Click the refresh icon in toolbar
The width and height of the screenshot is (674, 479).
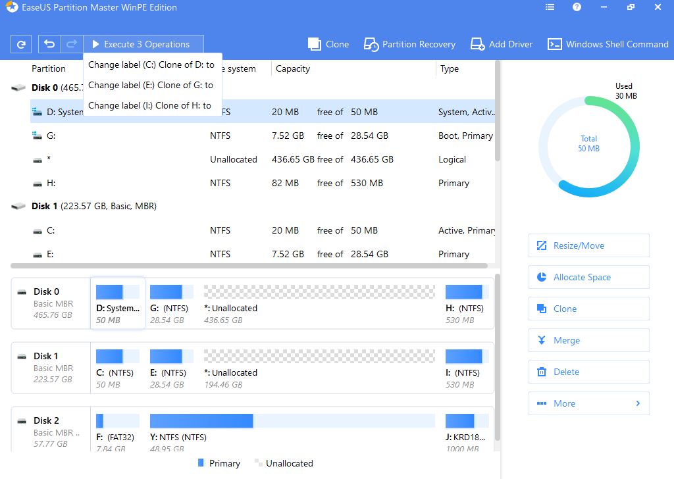point(21,45)
